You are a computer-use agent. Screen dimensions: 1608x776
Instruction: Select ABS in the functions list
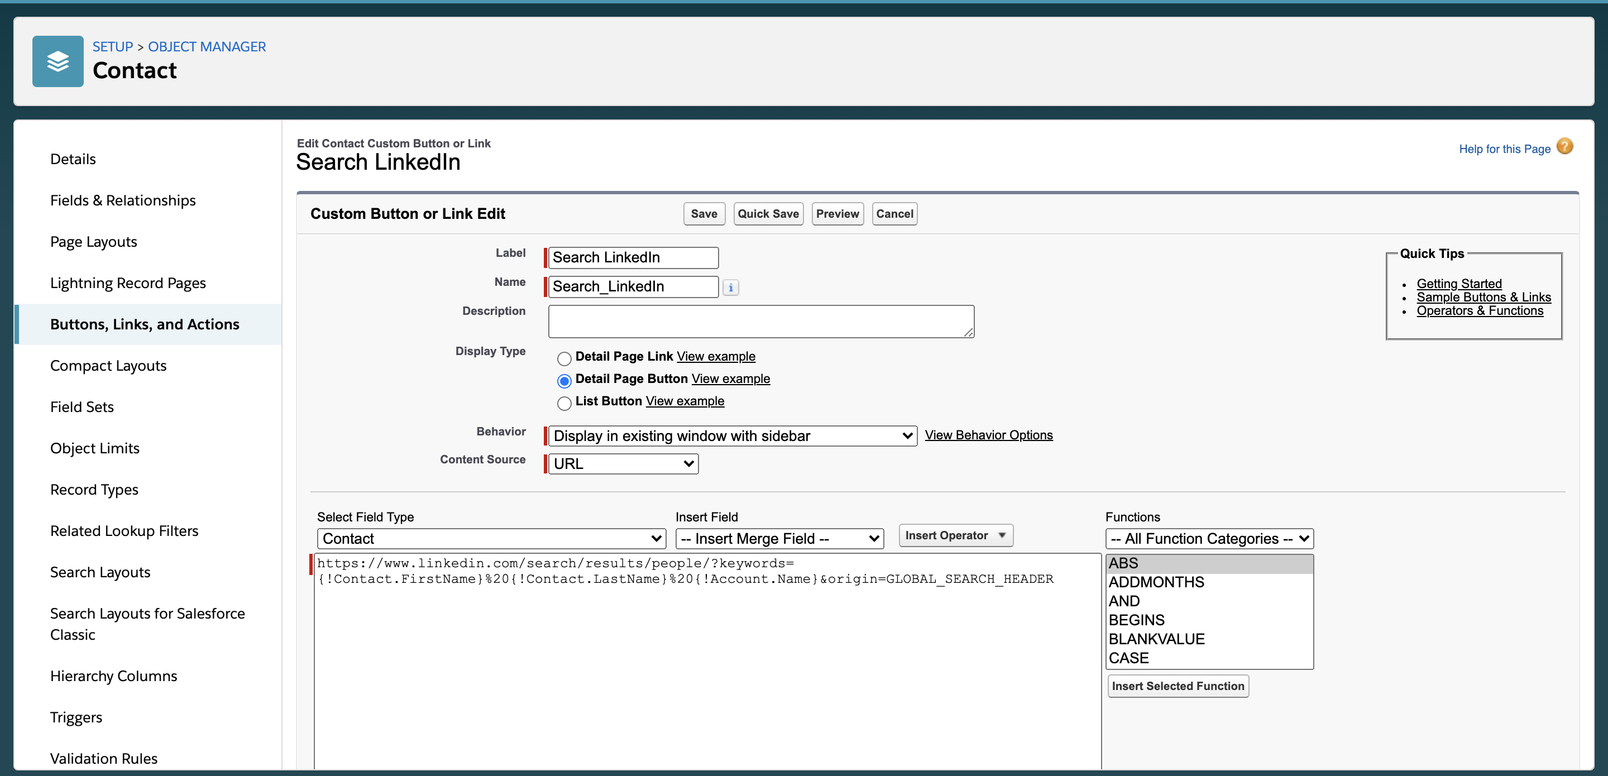point(1209,563)
